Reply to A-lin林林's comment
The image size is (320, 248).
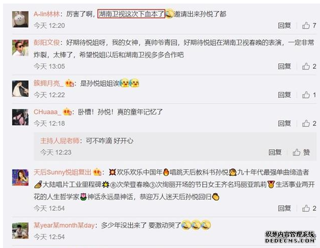[284, 26]
